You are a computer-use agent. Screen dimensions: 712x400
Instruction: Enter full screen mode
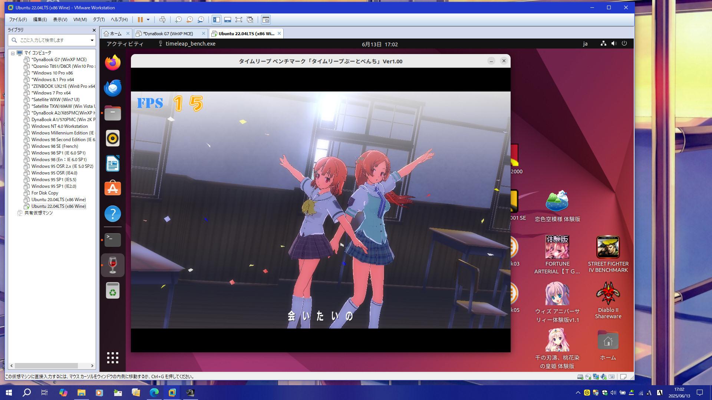(x=239, y=20)
